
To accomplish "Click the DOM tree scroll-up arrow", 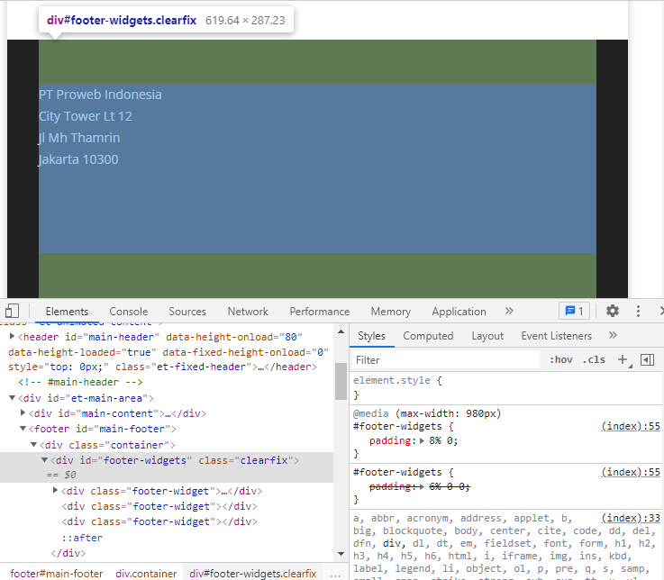I will point(341,332).
